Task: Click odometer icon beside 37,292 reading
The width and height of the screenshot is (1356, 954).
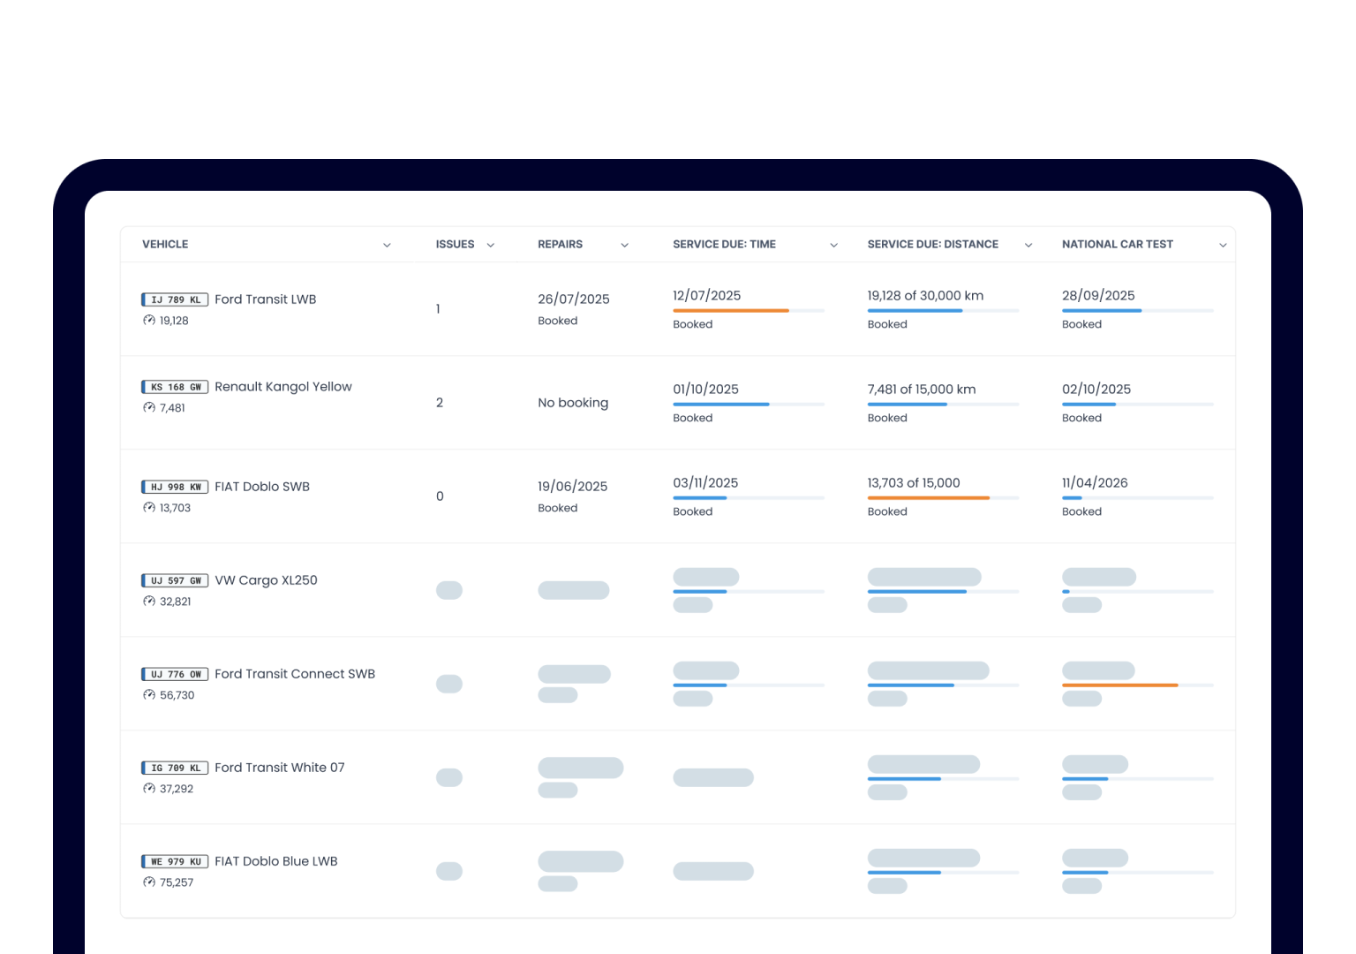Action: (149, 789)
